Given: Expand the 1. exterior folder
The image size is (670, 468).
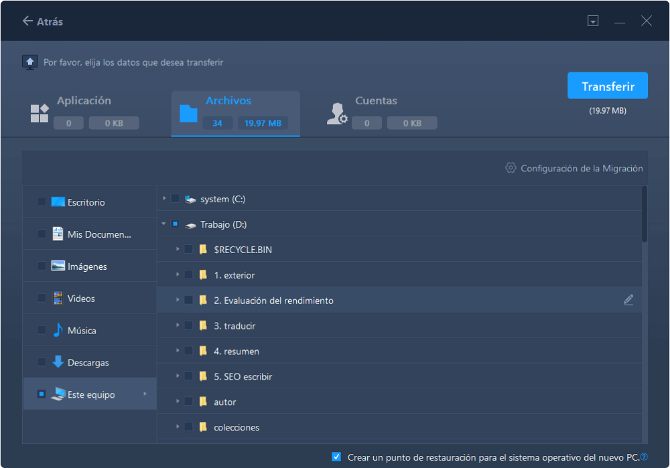Looking at the screenshot, I should (x=178, y=275).
